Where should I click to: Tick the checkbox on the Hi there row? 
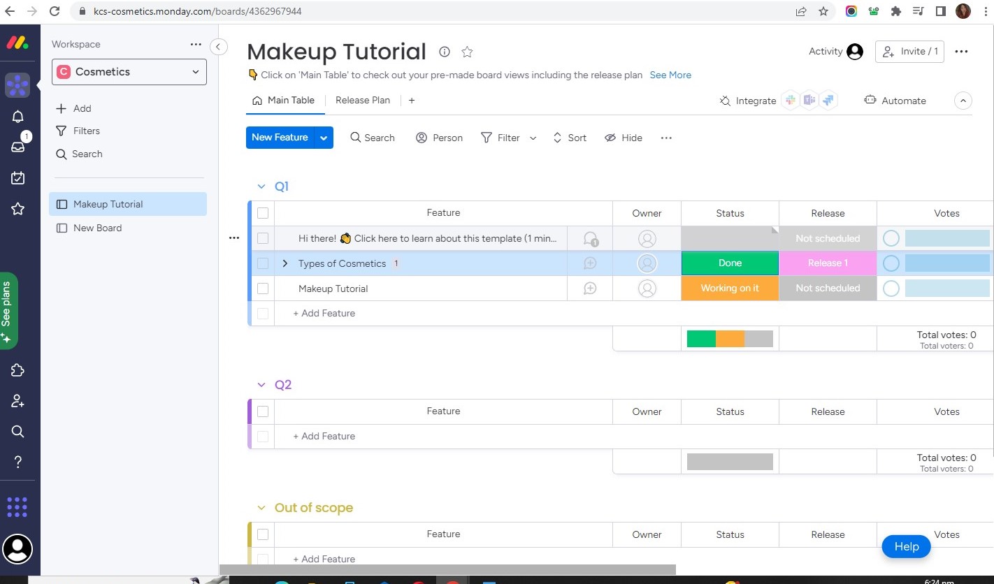(263, 238)
